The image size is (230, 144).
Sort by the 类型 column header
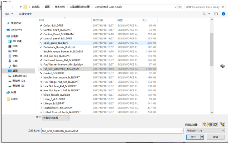120,20
